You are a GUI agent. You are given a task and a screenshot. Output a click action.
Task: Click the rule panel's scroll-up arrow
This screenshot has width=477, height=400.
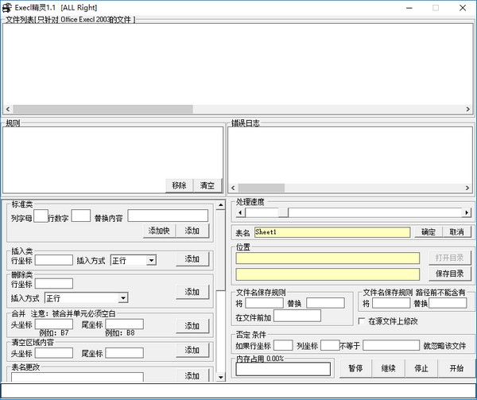220,205
